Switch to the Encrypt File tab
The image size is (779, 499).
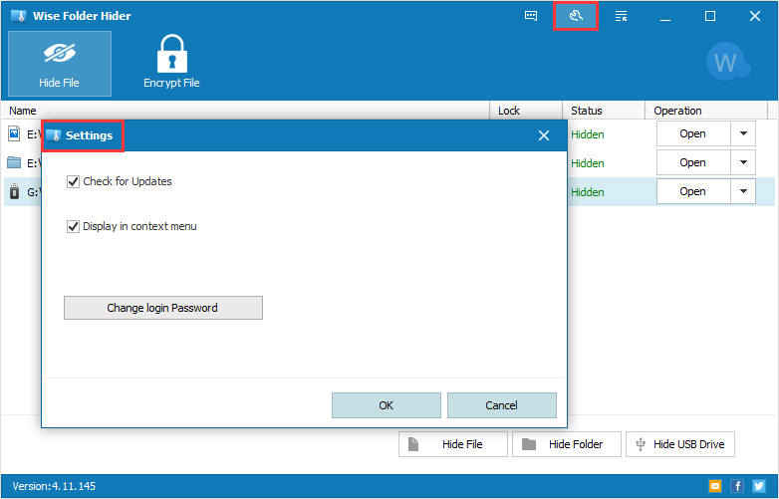[x=171, y=64]
